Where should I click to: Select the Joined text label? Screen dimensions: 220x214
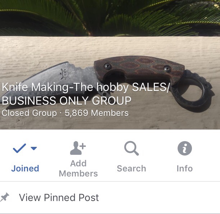point(25,169)
